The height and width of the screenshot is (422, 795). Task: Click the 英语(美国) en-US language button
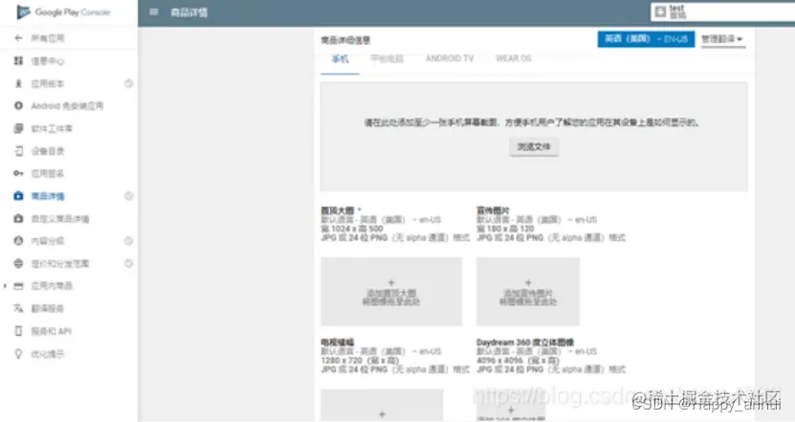[646, 39]
